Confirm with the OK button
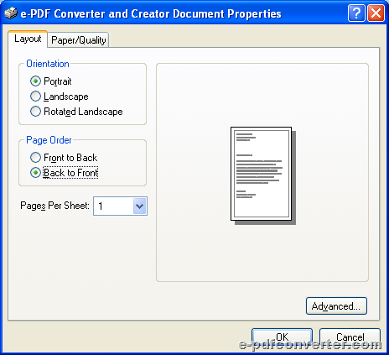Image resolution: width=389 pixels, height=355 pixels. tap(282, 337)
